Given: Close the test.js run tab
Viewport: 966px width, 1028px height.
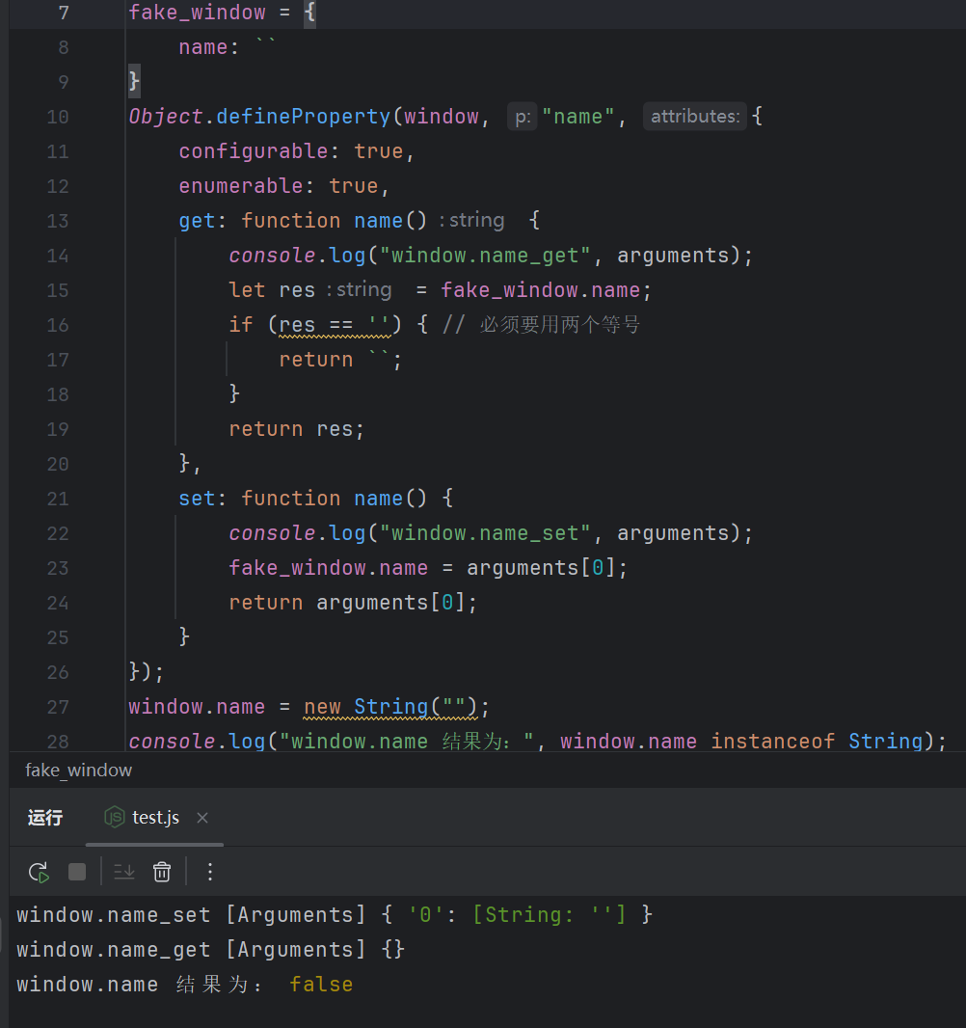Looking at the screenshot, I should point(202,818).
